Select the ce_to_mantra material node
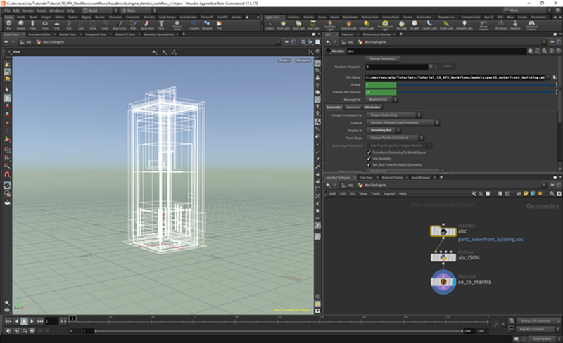Viewport: 563px width, 343px height. 445,281
